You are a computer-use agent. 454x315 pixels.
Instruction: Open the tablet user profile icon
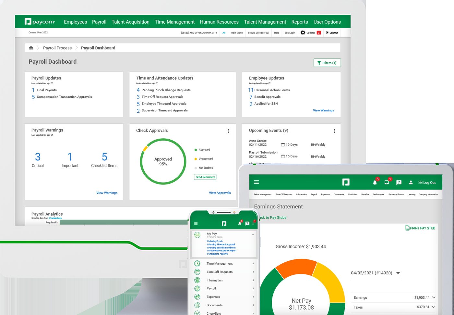tap(411, 183)
